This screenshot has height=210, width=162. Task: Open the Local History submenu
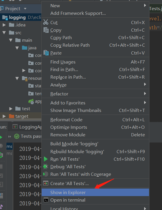(x=95, y=208)
